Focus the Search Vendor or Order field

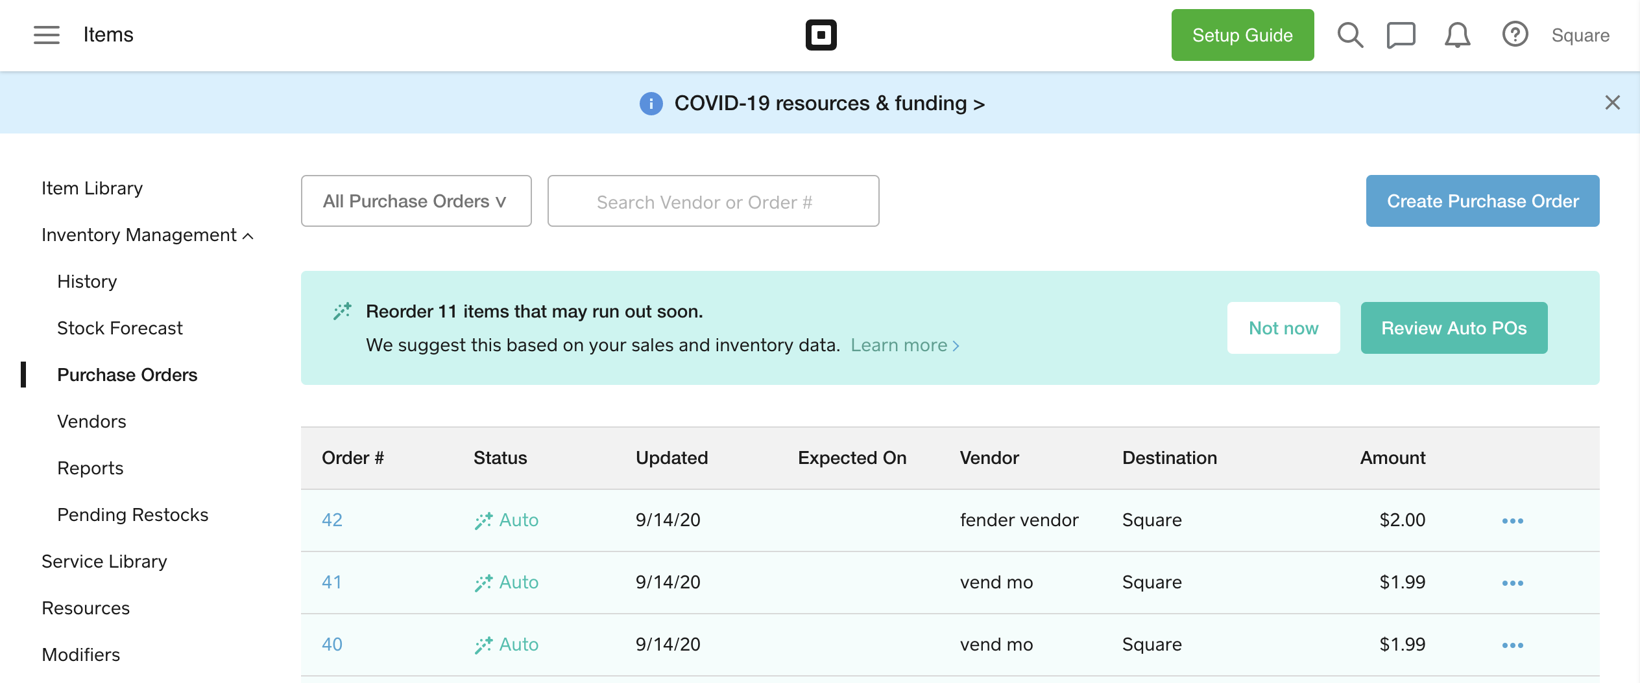click(713, 202)
